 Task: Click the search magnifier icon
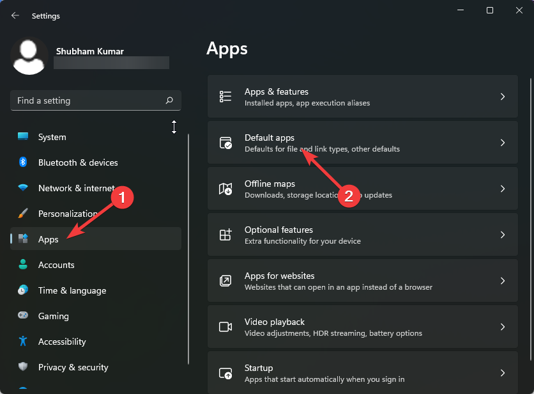[x=169, y=100]
